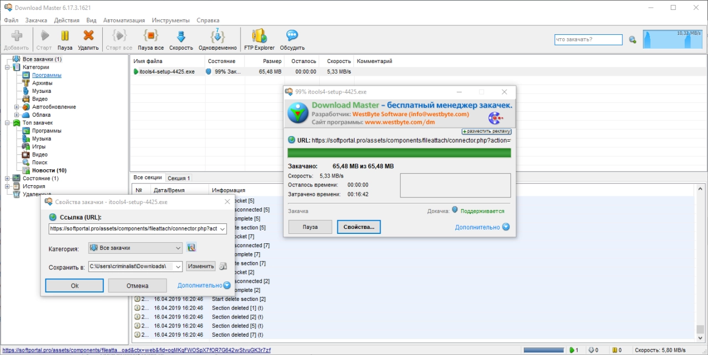Open the Справка menu
708x355 pixels.
[208, 20]
